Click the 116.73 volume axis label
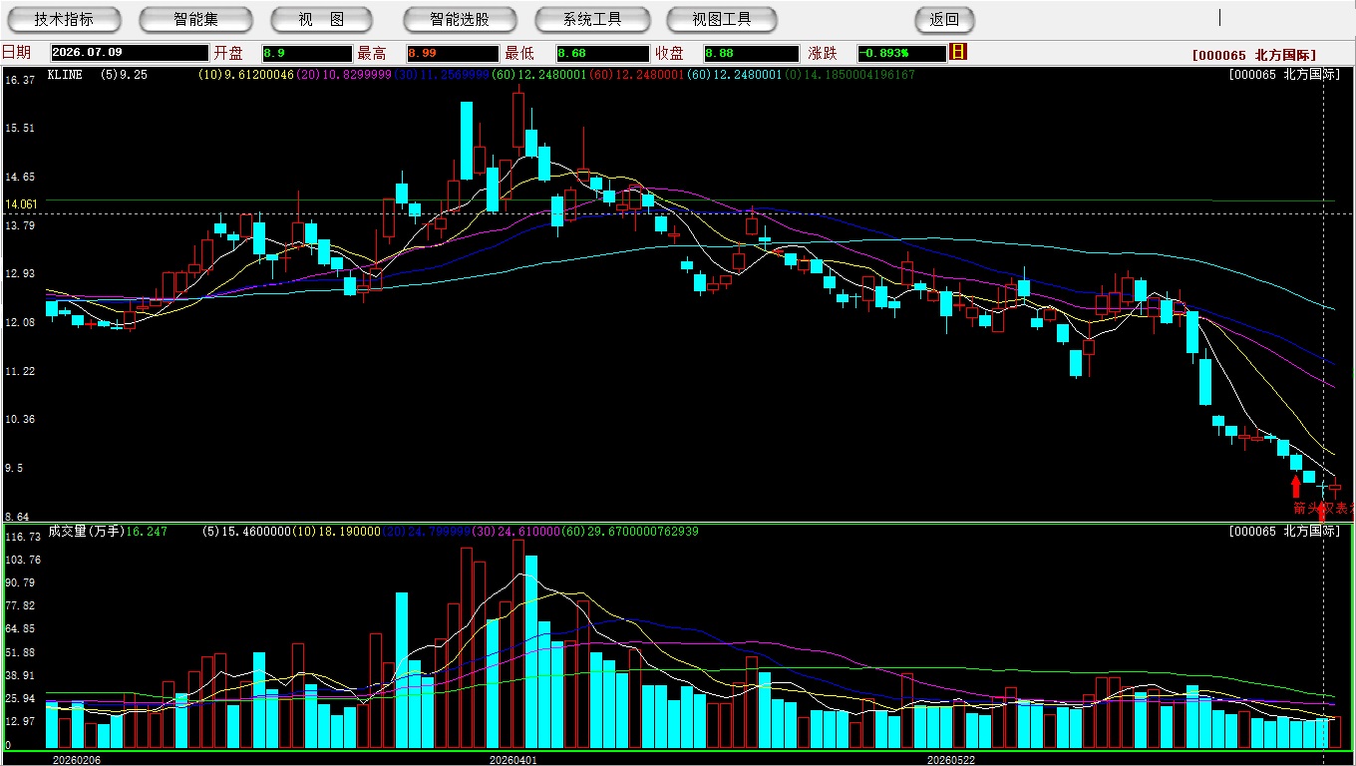Screen dimensions: 1356x766 [22, 537]
